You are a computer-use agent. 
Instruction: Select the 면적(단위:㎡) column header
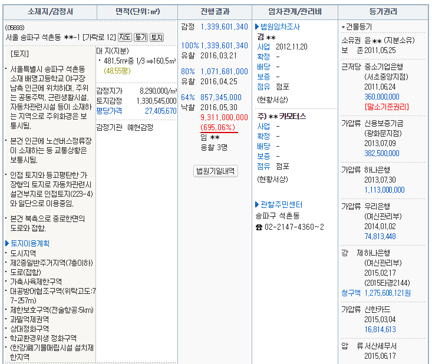click(137, 12)
